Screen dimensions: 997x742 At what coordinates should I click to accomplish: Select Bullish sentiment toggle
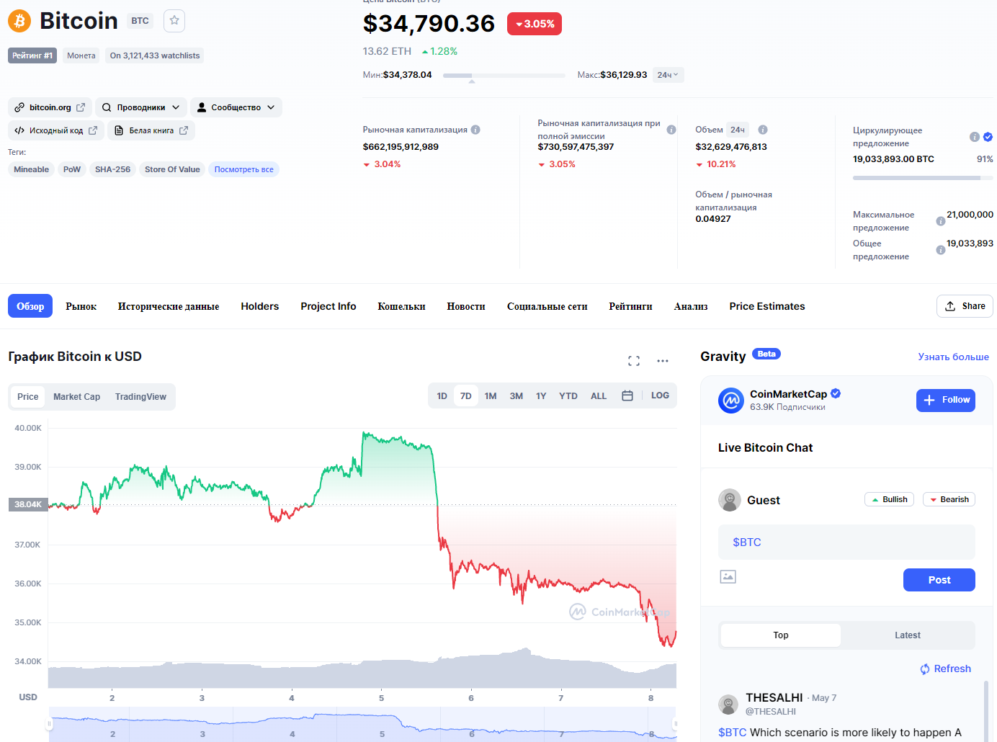(889, 499)
